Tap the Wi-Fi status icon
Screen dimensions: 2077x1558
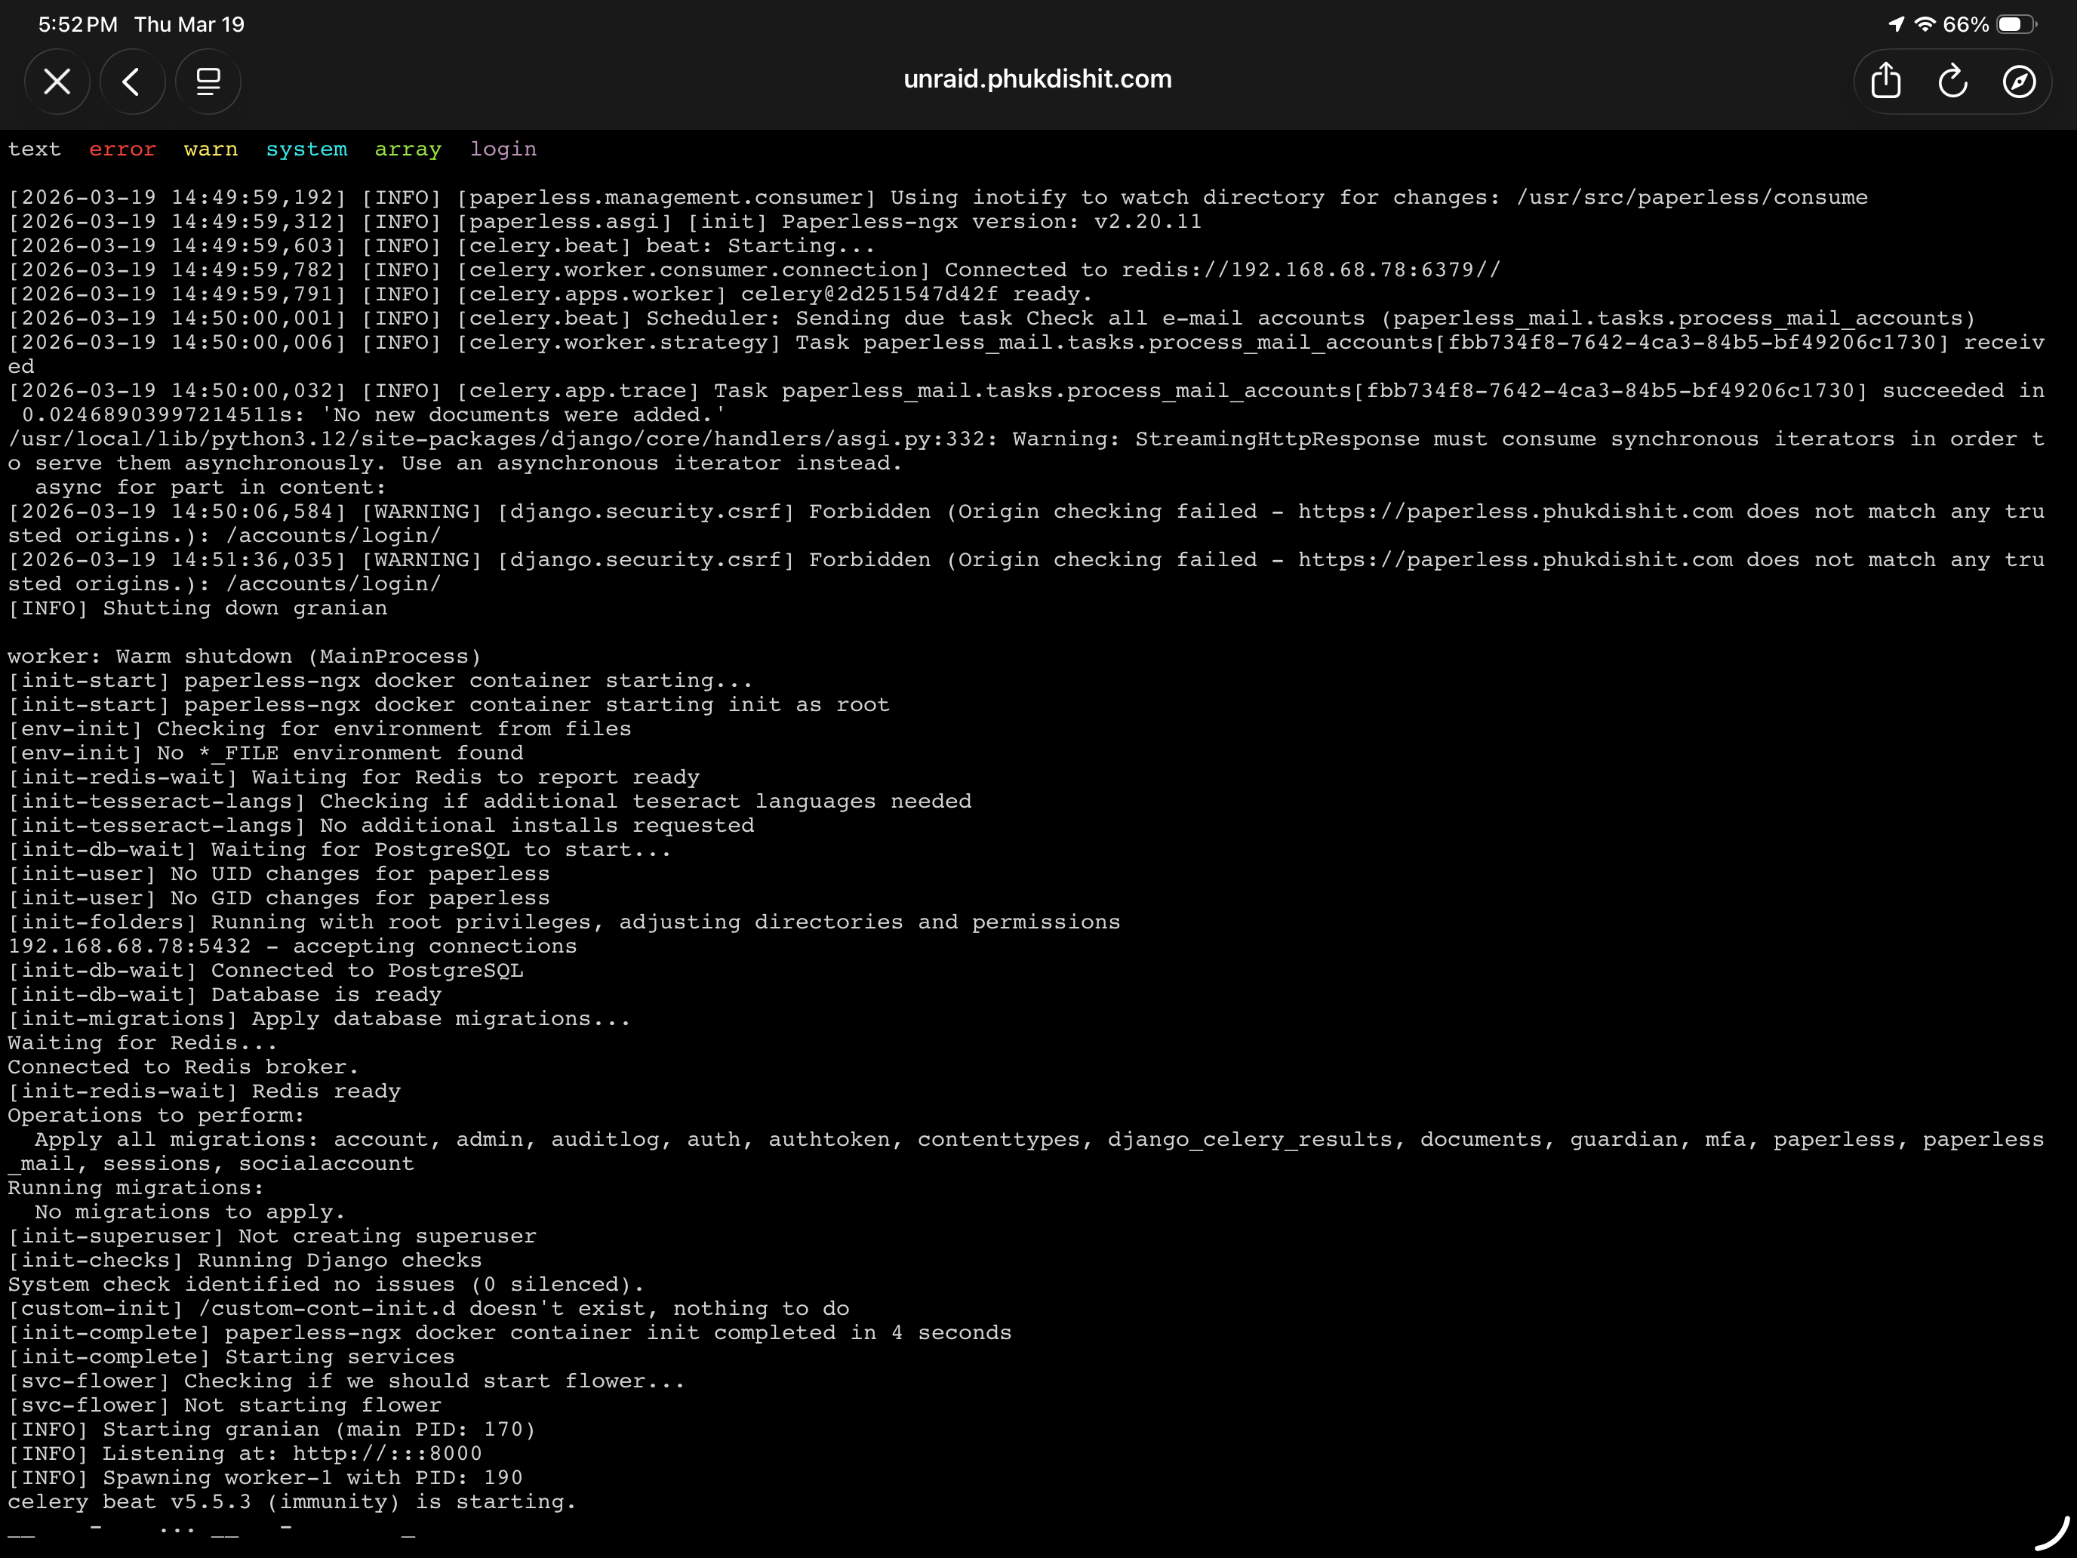coord(1925,24)
